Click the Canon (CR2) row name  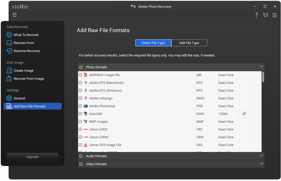click(98, 129)
